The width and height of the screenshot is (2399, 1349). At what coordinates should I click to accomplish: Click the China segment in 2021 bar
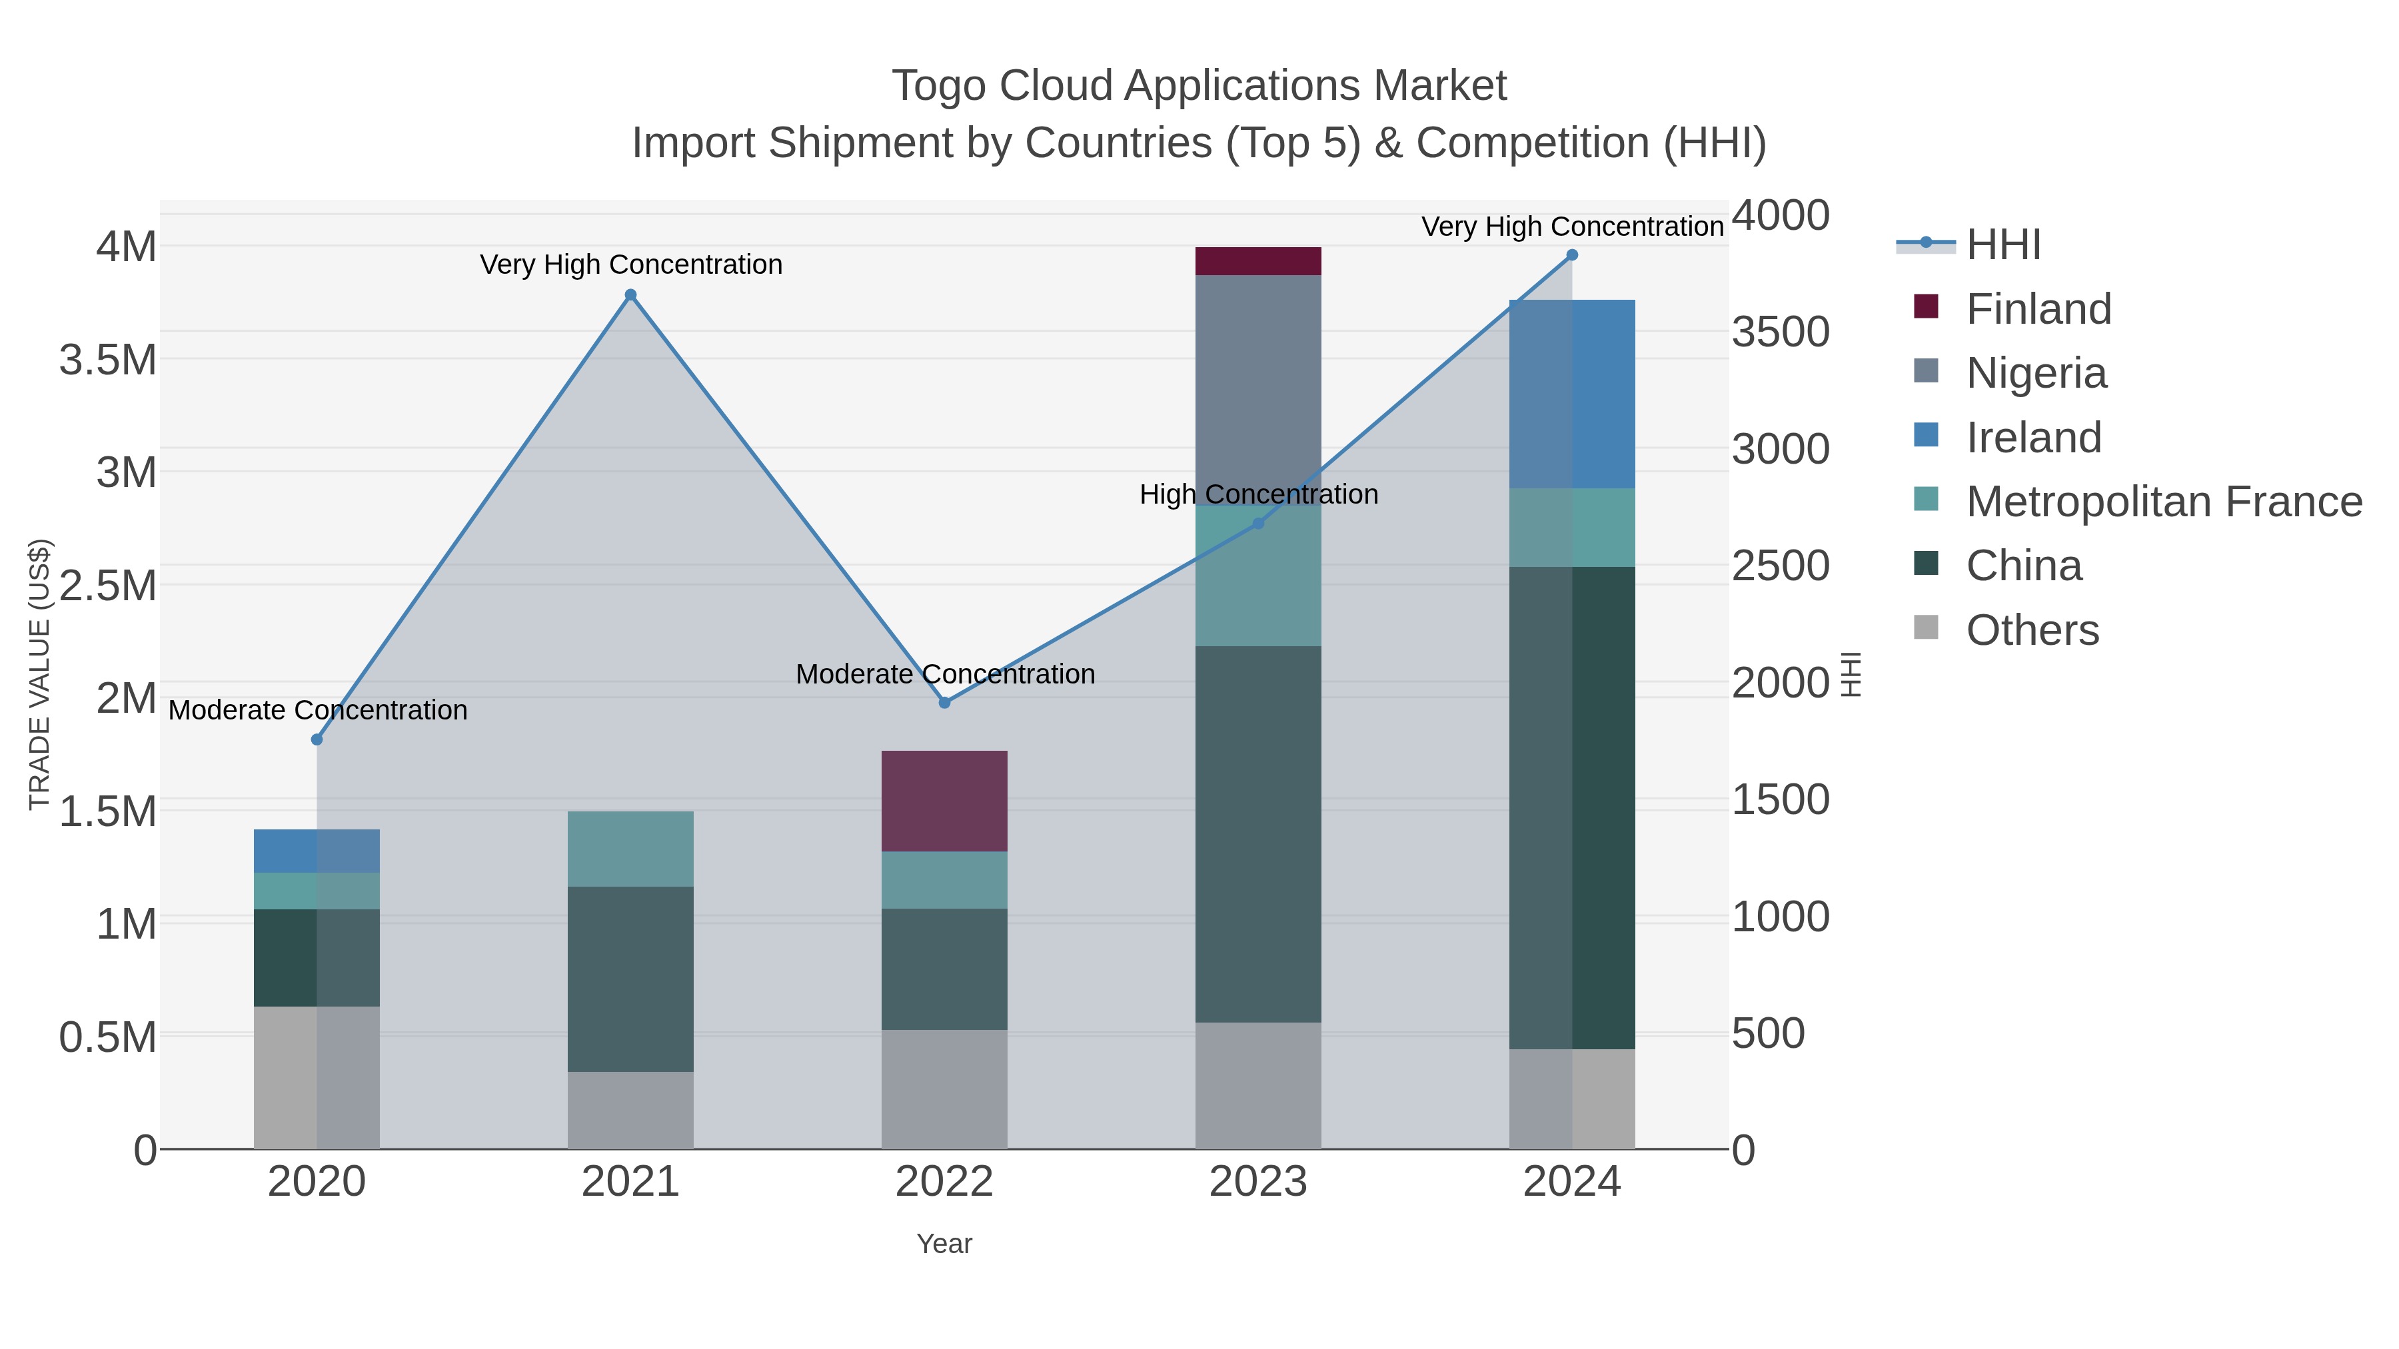click(x=630, y=981)
